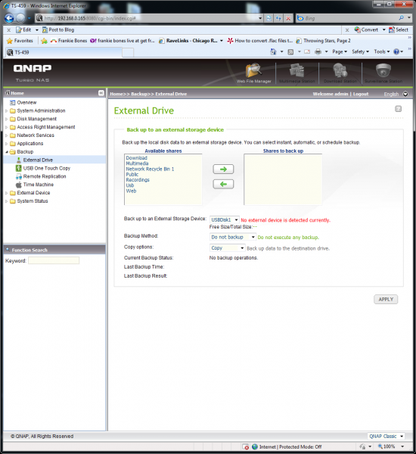Click the Keyword search field
Viewport: 416px width, 454px height.
(x=54, y=260)
